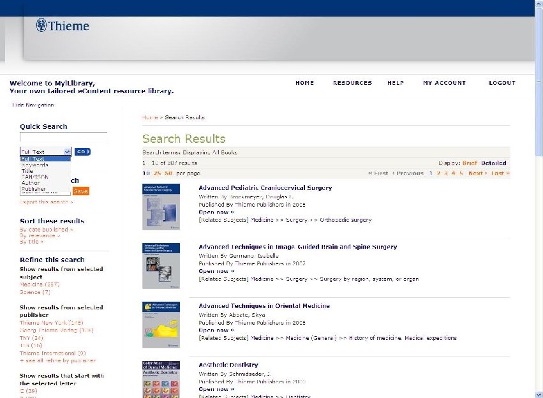Click Home in the breadcrumb
The width and height of the screenshot is (543, 398).
click(x=150, y=117)
